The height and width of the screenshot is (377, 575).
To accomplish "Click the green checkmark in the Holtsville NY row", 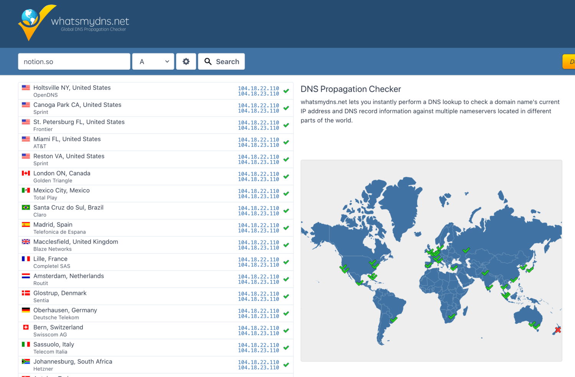I will pyautogui.click(x=286, y=91).
